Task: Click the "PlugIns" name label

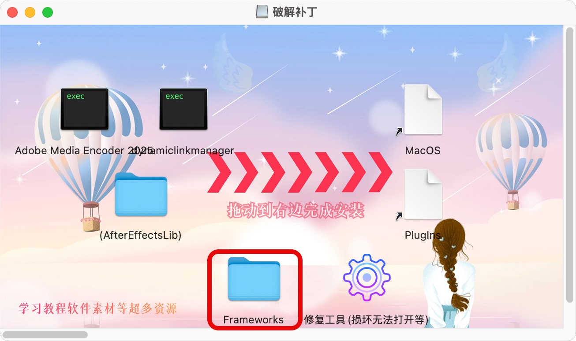Action: (423, 235)
